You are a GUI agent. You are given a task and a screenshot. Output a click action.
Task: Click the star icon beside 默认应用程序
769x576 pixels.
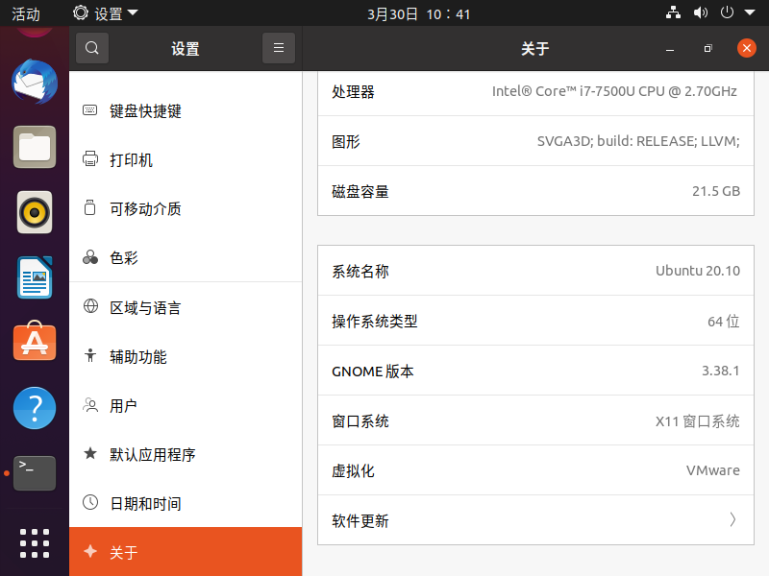point(89,453)
